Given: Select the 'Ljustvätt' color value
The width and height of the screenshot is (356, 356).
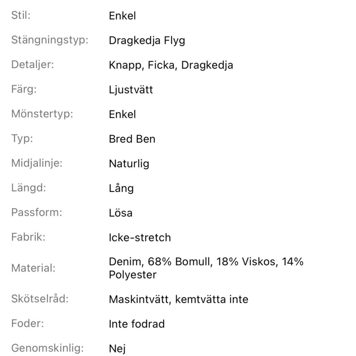Looking at the screenshot, I should point(131,90).
